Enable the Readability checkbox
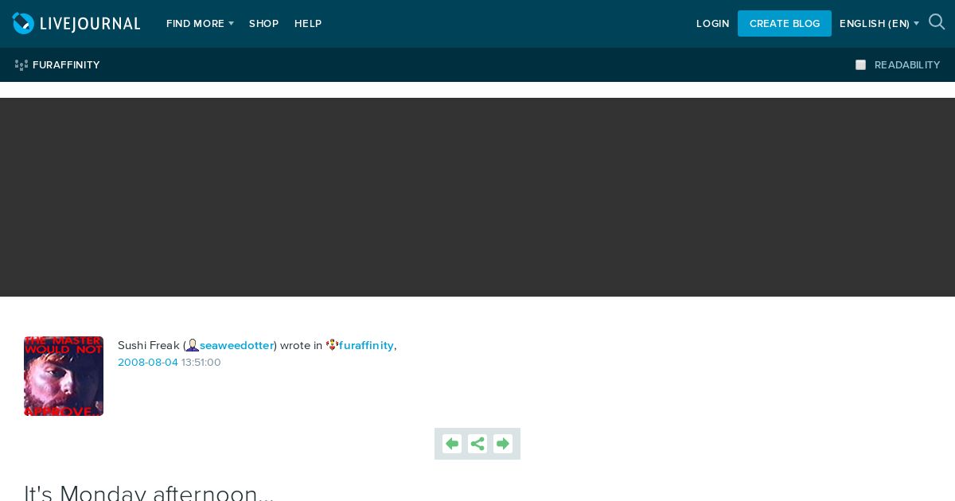Image resolution: width=955 pixels, height=501 pixels. [860, 65]
